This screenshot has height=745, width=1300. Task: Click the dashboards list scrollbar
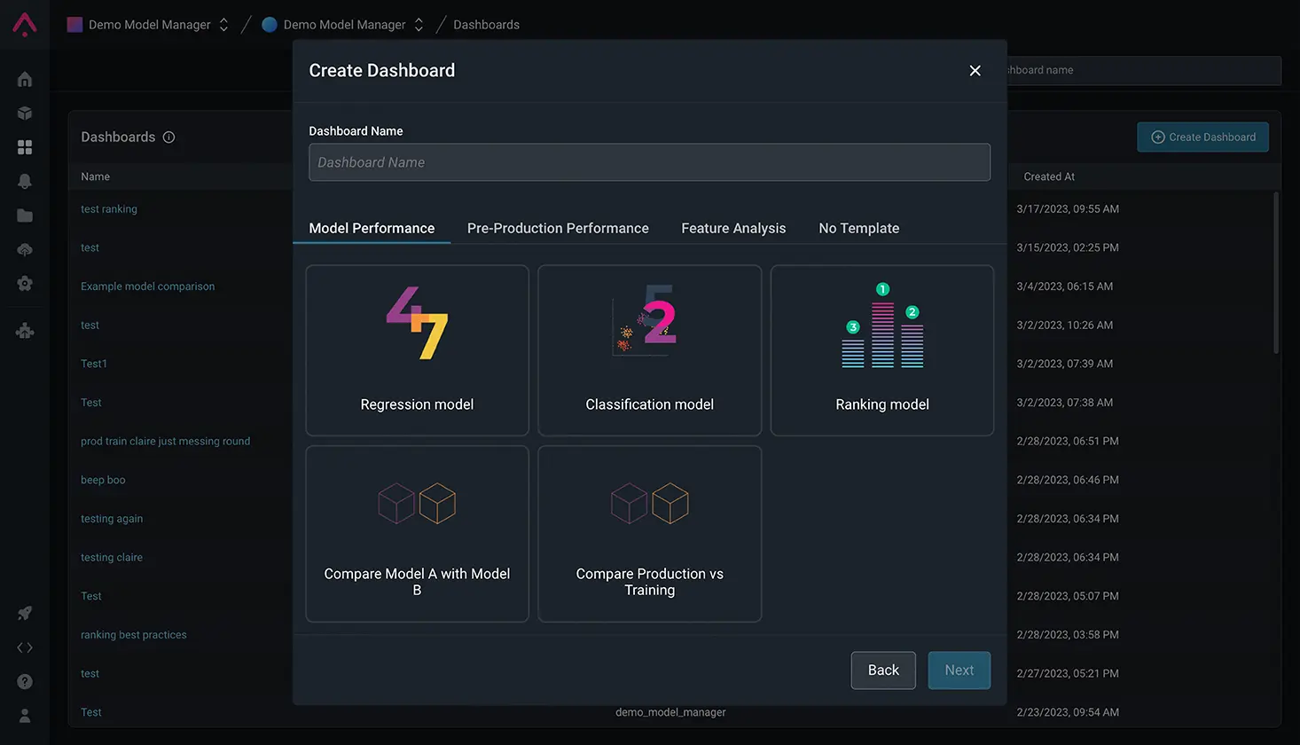[1276, 273]
